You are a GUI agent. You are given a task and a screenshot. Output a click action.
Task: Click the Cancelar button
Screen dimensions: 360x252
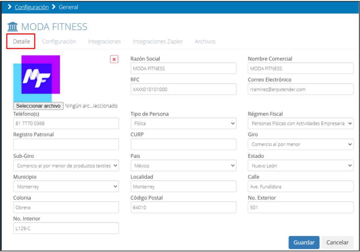[337, 242]
